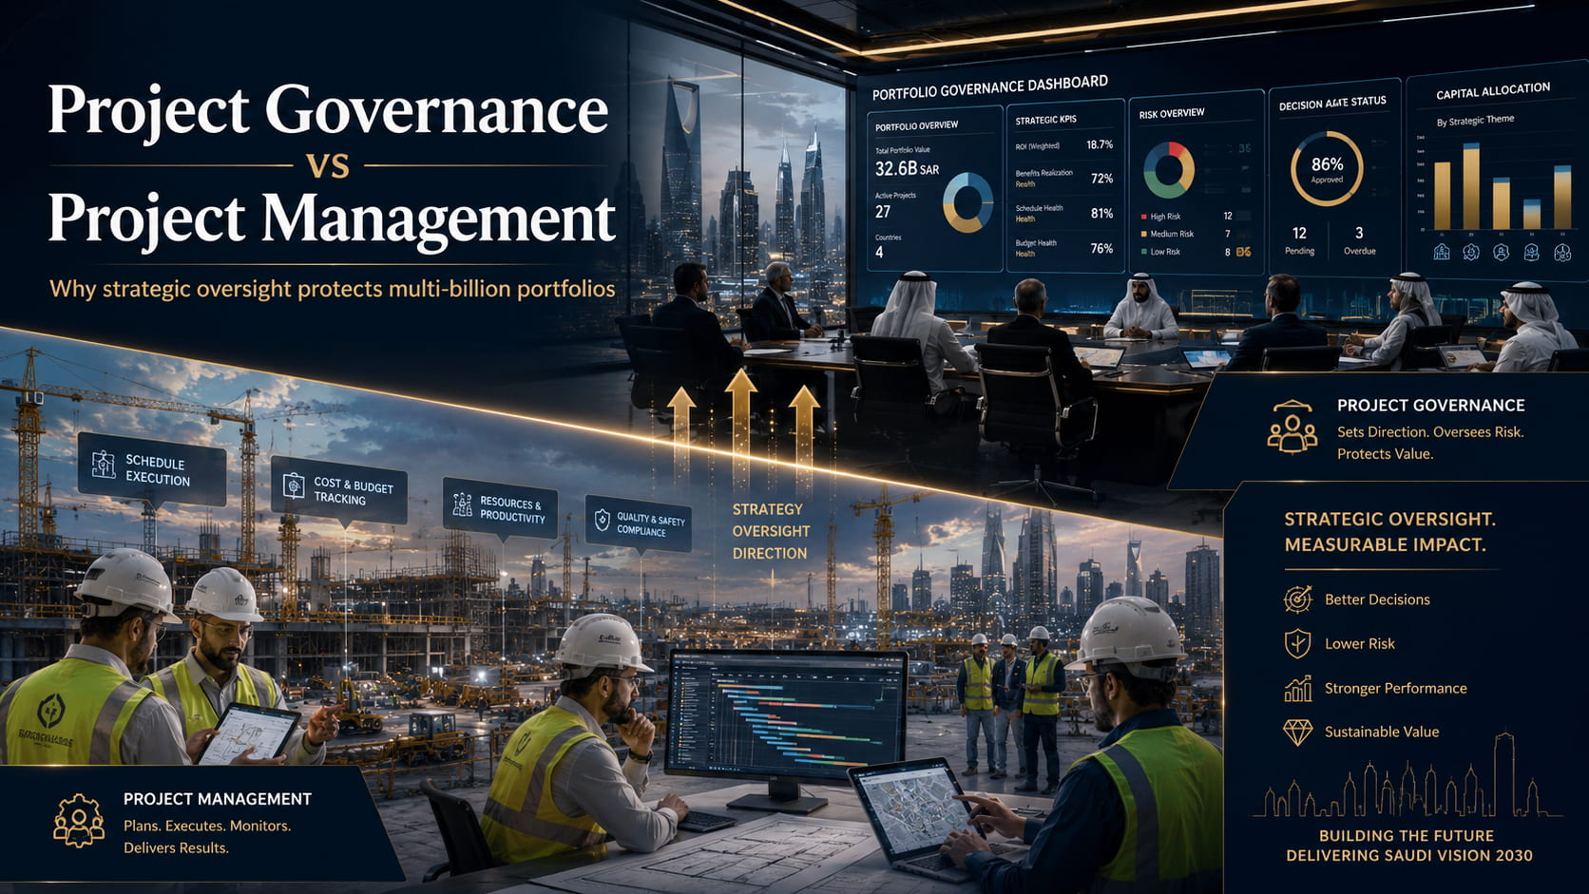
Task: Click the tallest bar in Capital Allocation chart
Action: pyautogui.click(x=1471, y=186)
